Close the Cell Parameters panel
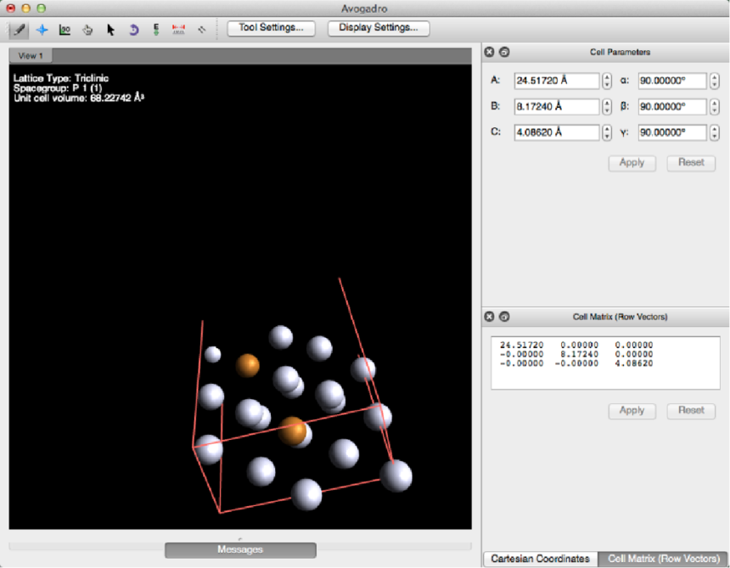The height and width of the screenshot is (568, 730). point(489,52)
